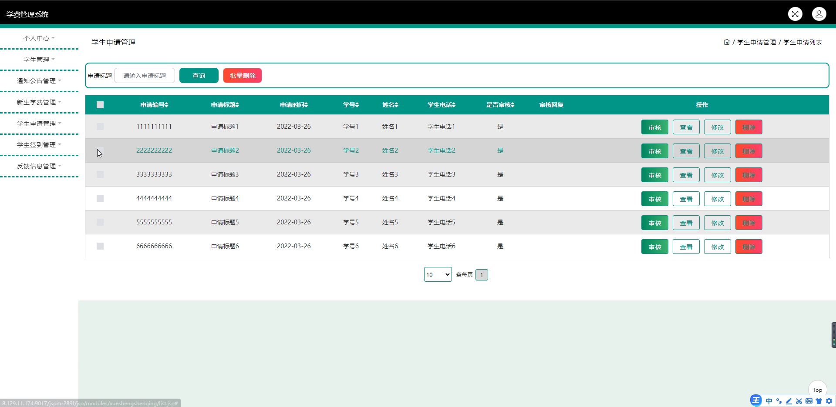Toggle punctuation mode icon in IME bar
The image size is (836, 407).
point(779,401)
